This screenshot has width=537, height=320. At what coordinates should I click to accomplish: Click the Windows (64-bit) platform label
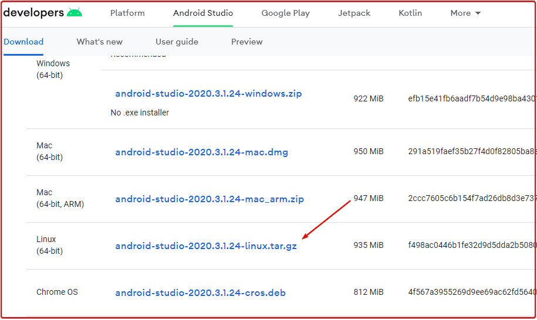click(53, 69)
